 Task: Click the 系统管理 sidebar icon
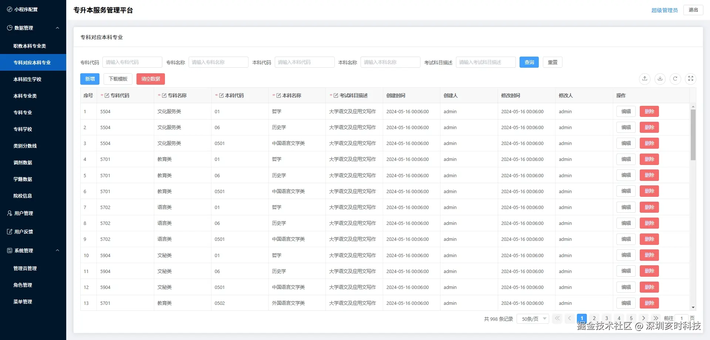pyautogui.click(x=10, y=250)
